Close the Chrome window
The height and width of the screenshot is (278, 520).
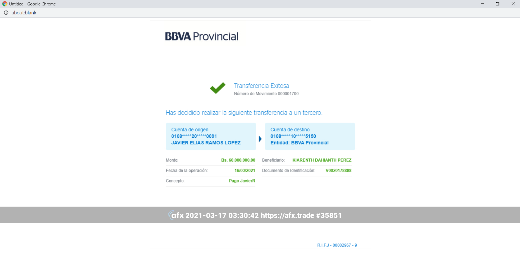tap(513, 4)
